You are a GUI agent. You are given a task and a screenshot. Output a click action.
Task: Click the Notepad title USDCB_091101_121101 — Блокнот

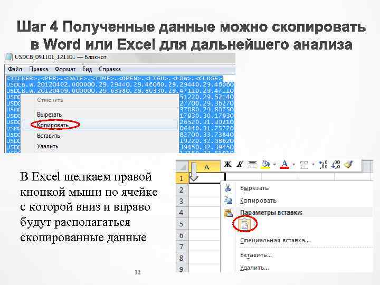coord(61,57)
